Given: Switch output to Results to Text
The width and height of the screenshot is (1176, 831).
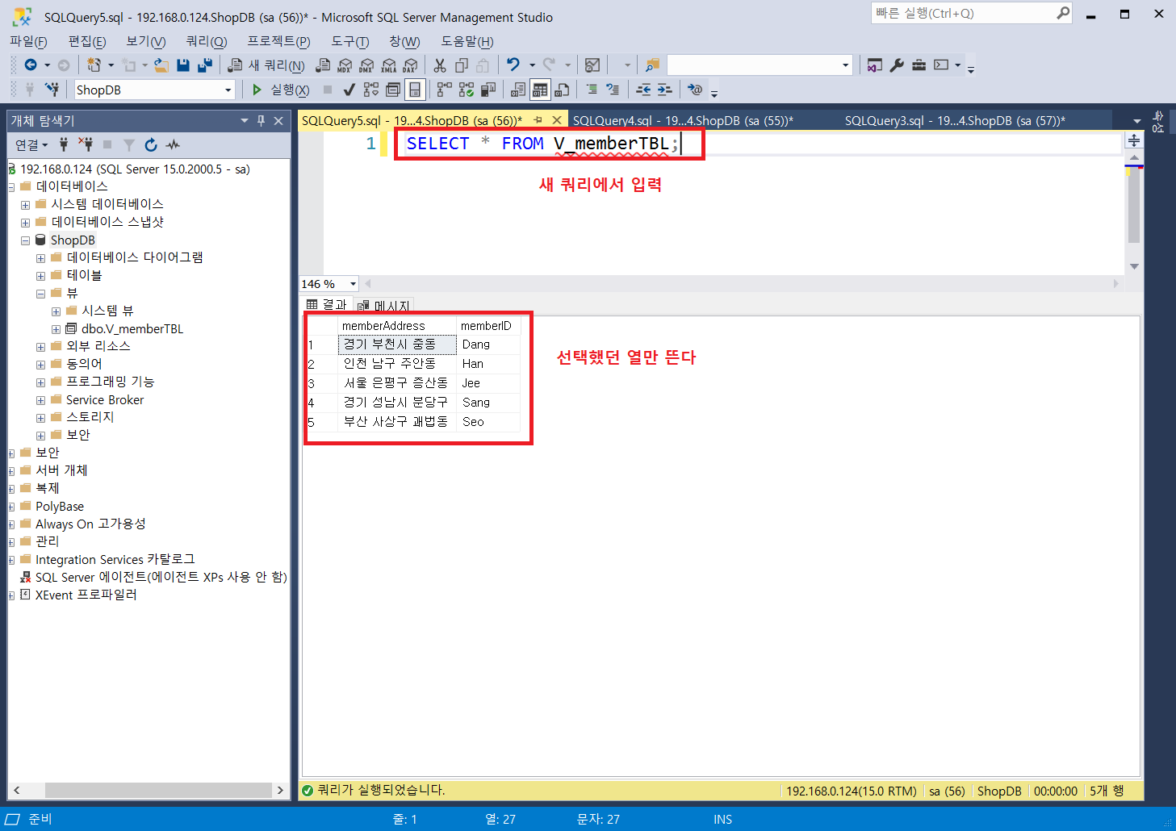Looking at the screenshot, I should pos(518,90).
